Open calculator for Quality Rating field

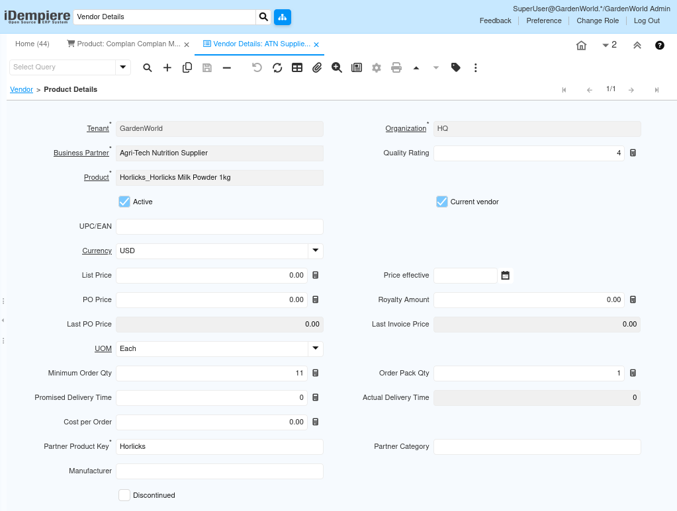point(633,153)
